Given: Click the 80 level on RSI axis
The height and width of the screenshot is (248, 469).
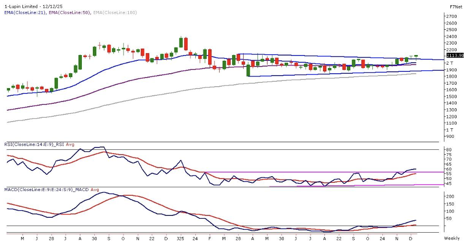Looking at the screenshot, I should click(x=448, y=150).
